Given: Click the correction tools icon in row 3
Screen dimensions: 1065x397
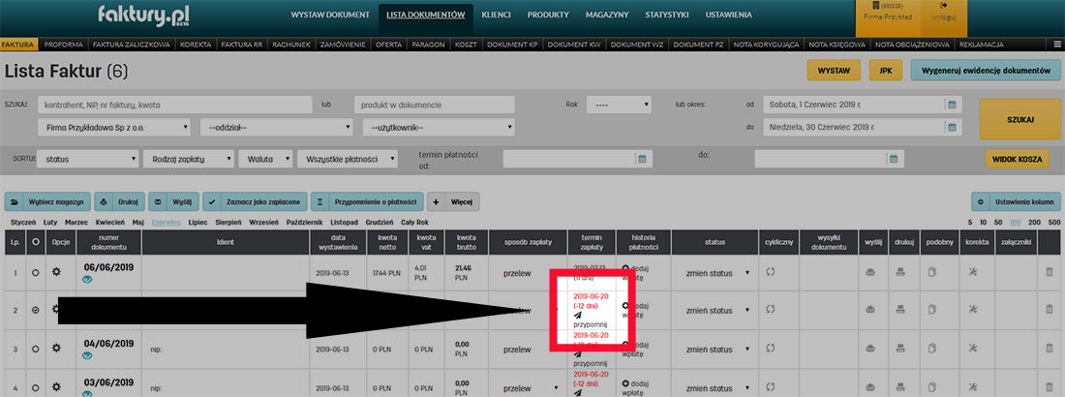Looking at the screenshot, I should (973, 347).
